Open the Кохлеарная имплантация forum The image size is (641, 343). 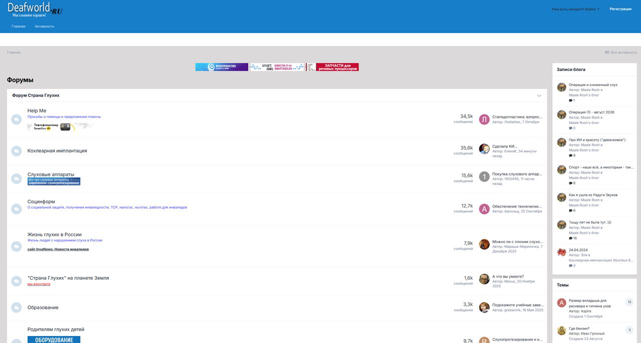click(57, 151)
